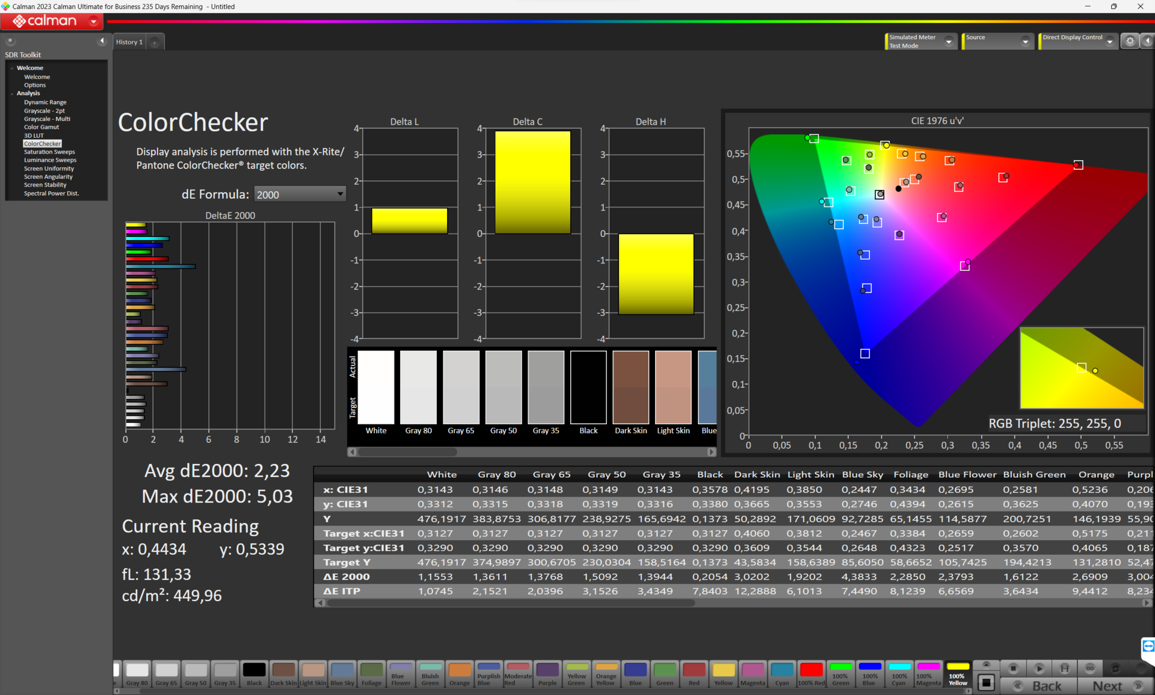
Task: Switch to the History 1 tab
Action: pyautogui.click(x=129, y=42)
